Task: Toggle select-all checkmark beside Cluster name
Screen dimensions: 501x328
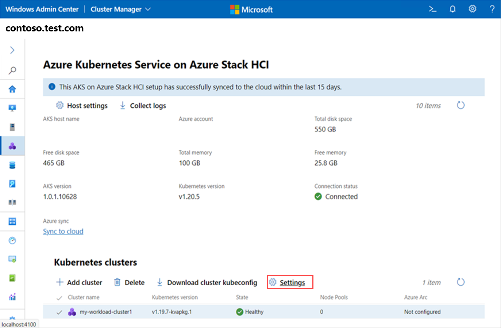Action: pos(59,298)
